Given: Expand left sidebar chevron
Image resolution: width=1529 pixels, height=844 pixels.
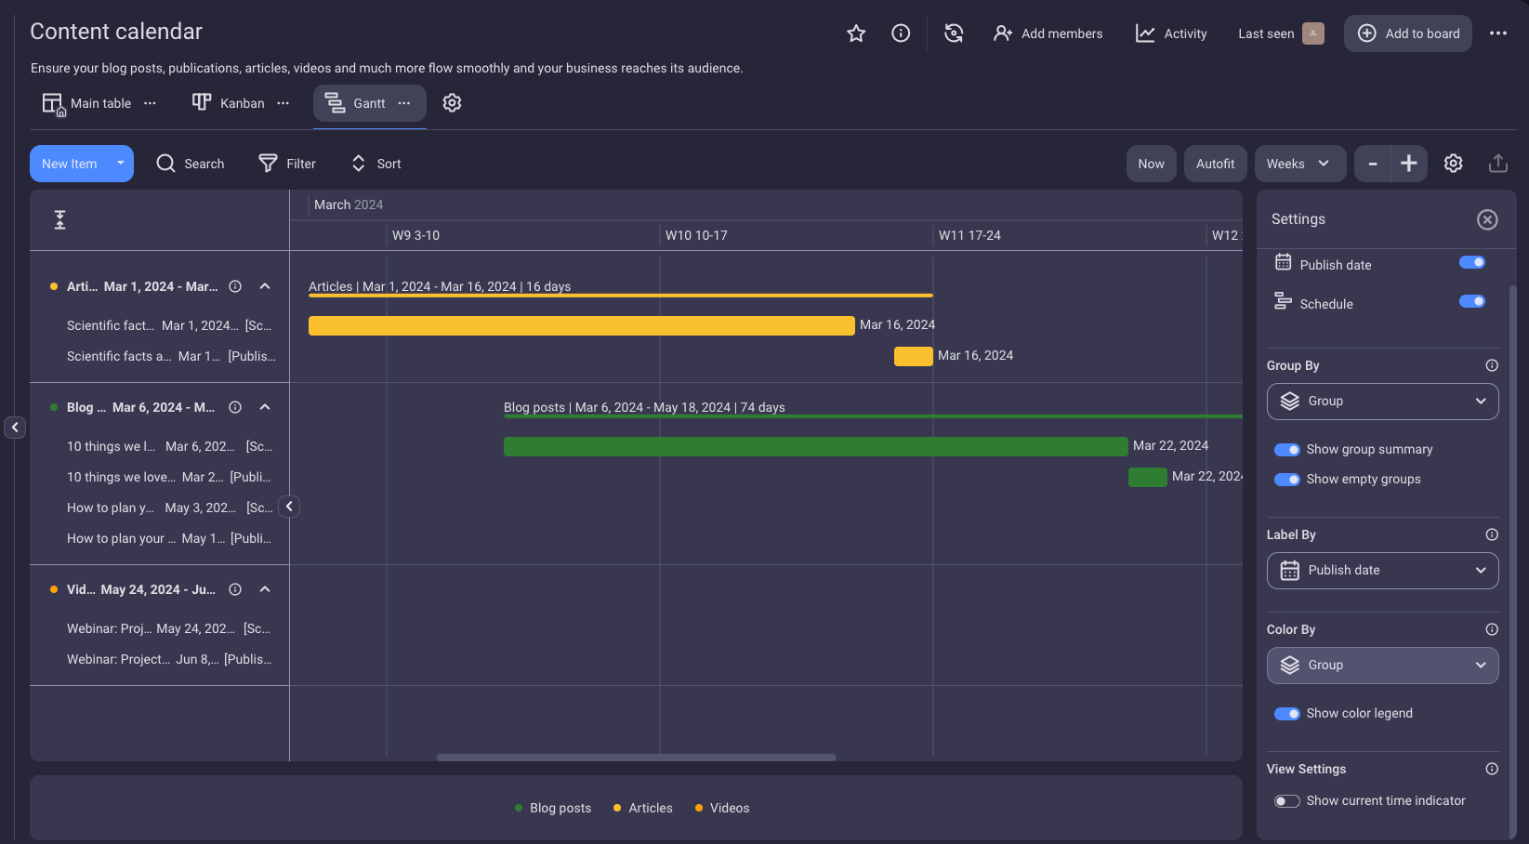Looking at the screenshot, I should pyautogui.click(x=15, y=428).
